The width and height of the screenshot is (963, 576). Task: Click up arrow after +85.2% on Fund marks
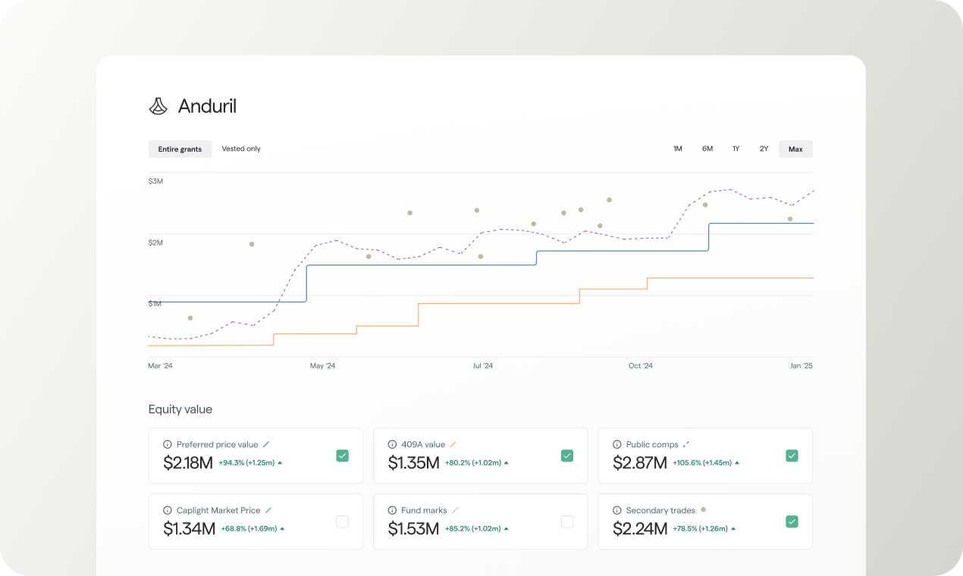click(507, 529)
